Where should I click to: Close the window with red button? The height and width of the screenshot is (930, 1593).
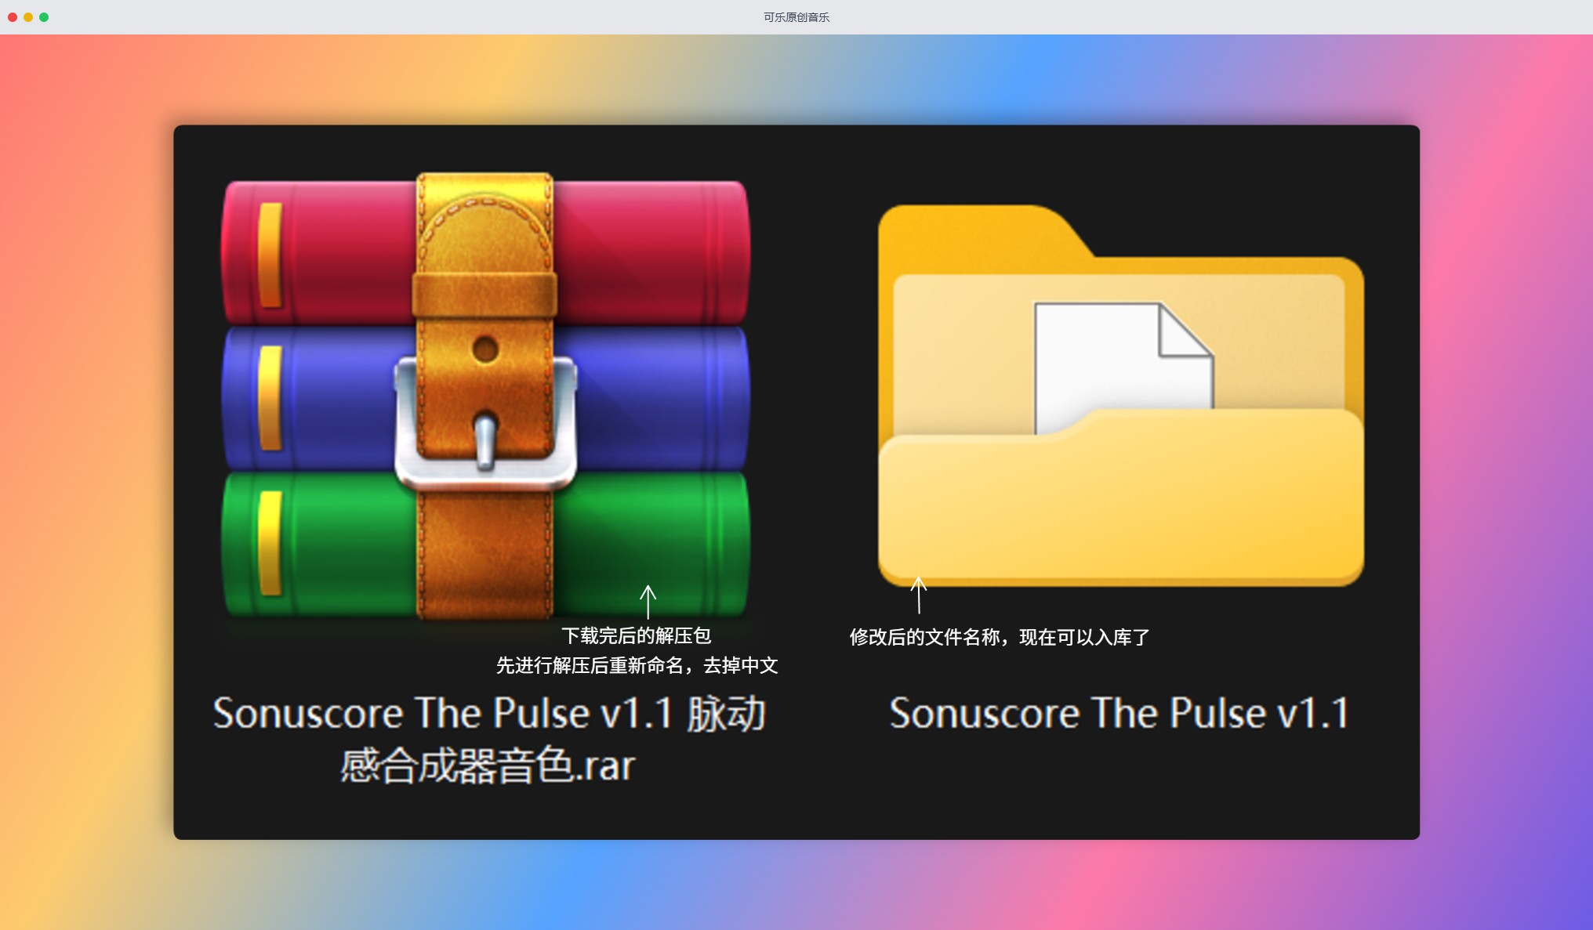(x=13, y=17)
